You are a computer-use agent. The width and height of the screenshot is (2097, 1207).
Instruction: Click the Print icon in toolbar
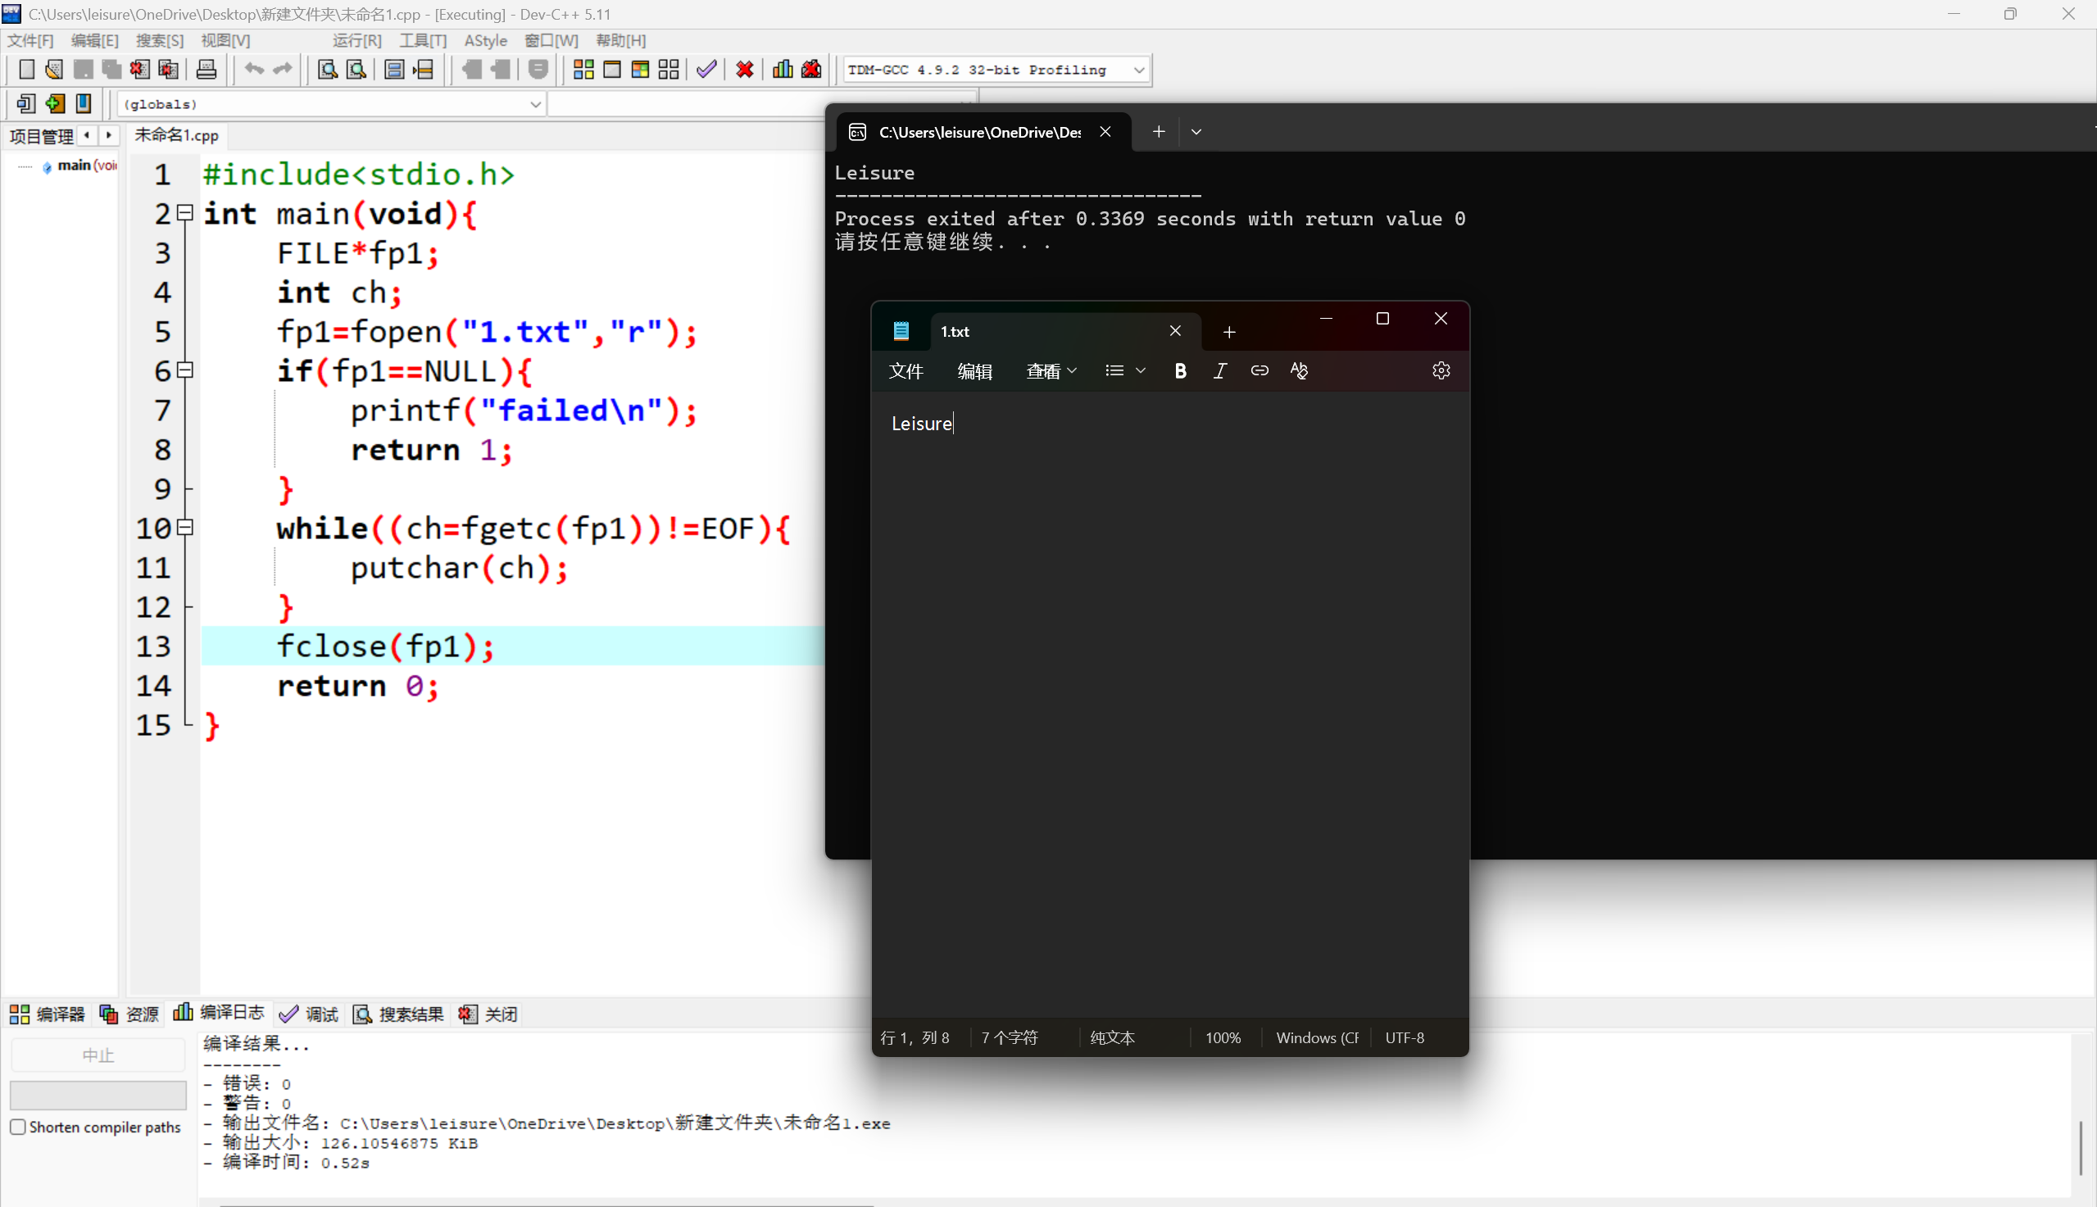pyautogui.click(x=207, y=70)
